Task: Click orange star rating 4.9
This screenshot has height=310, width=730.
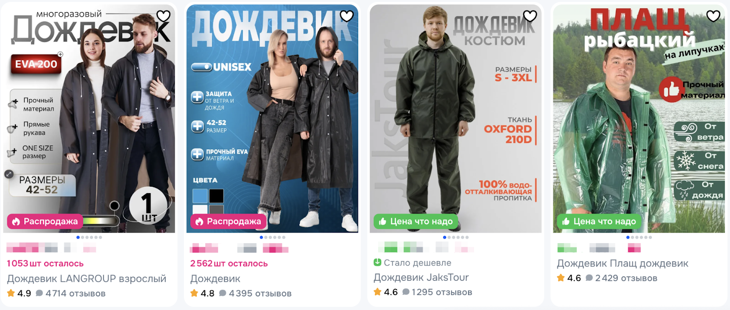Action: coord(11,293)
